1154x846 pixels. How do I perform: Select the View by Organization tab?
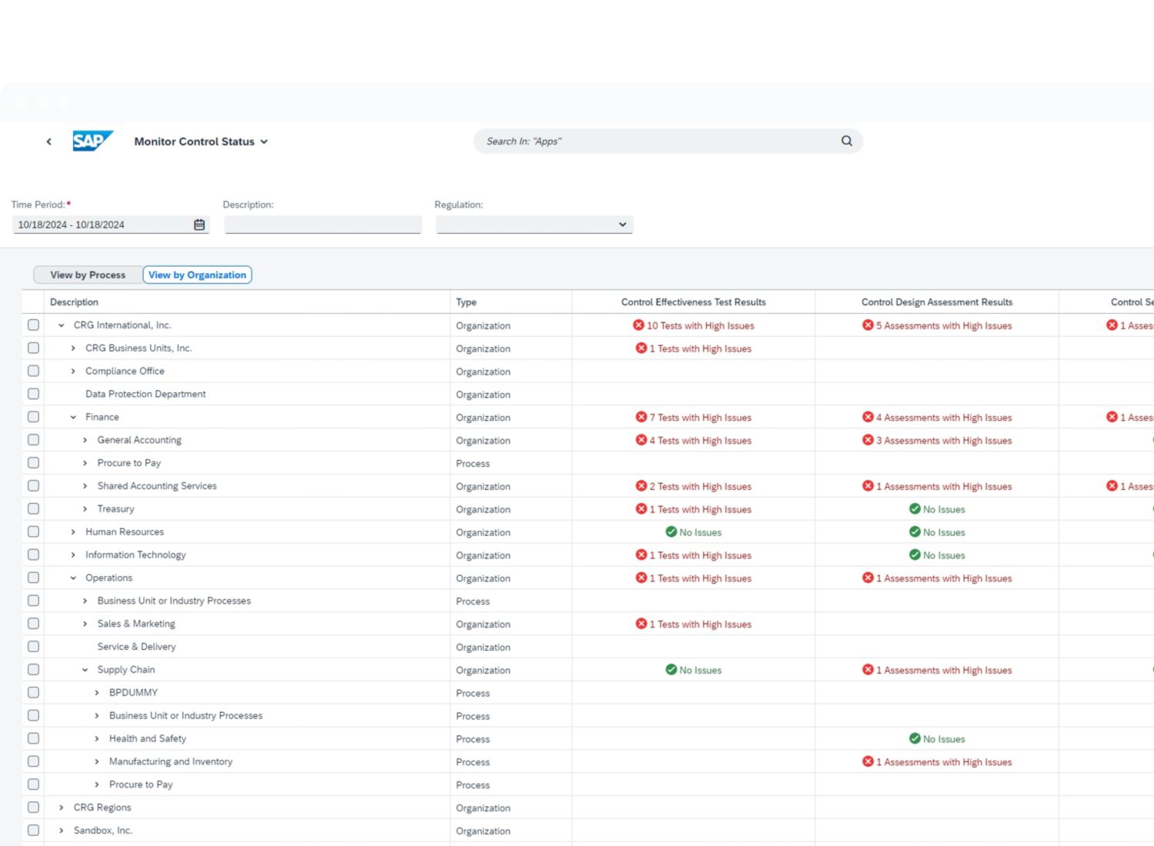tap(197, 275)
